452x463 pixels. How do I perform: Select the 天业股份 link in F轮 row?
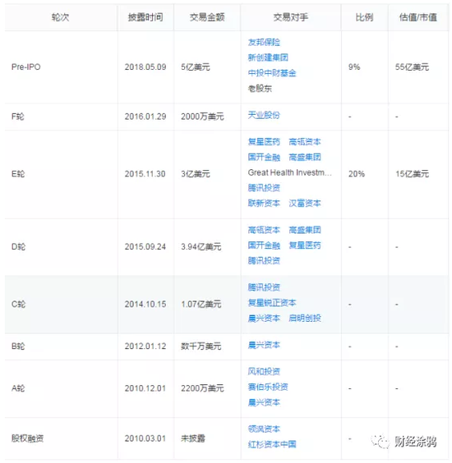tap(264, 115)
